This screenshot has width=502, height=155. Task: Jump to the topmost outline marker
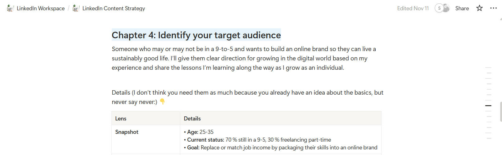coord(488,68)
